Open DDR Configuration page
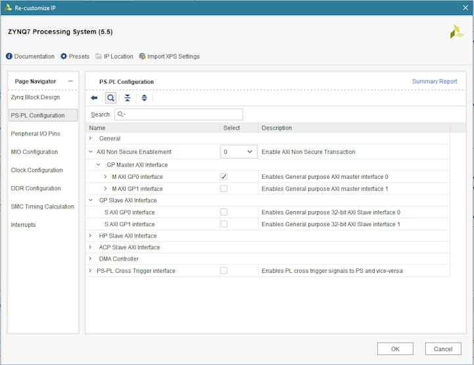This screenshot has width=474, height=365. [36, 188]
